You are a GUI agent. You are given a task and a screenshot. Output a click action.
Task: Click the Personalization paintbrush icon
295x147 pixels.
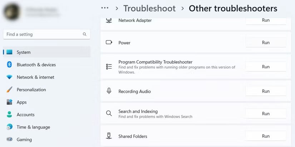[9, 90]
